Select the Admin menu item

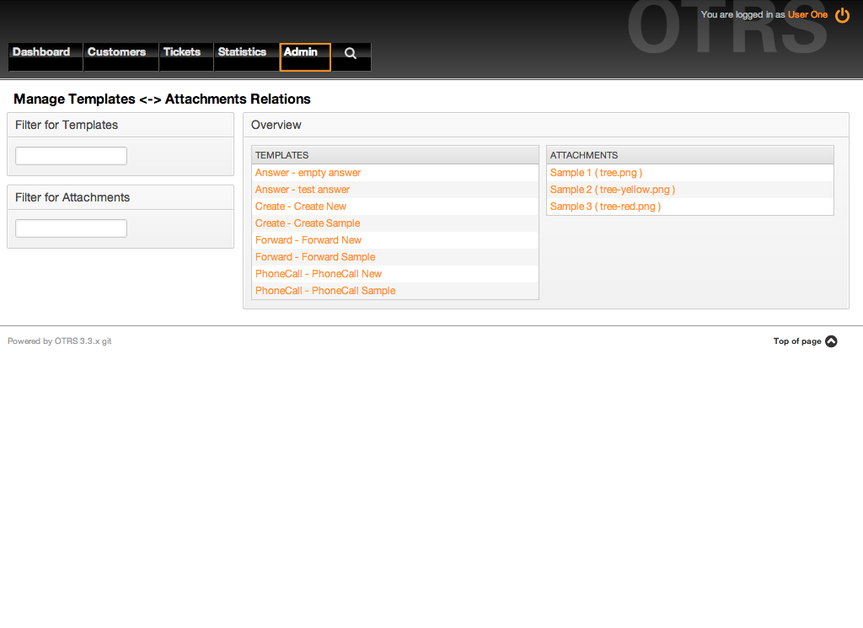pos(301,52)
